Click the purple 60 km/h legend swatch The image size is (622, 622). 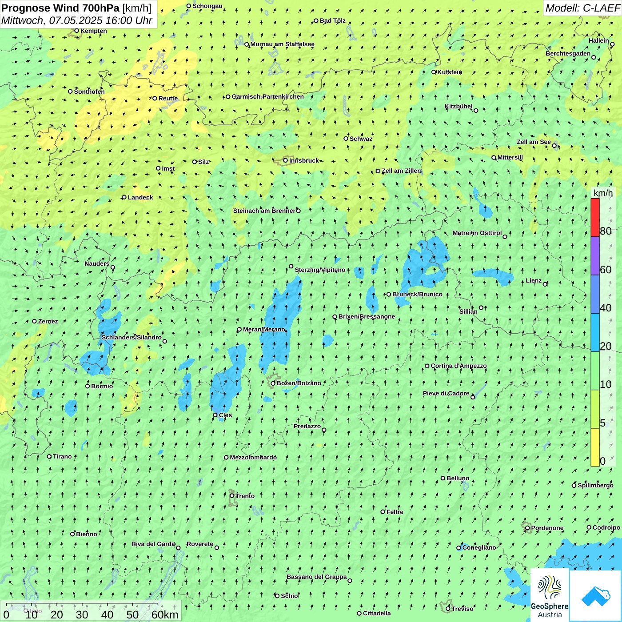595,256
